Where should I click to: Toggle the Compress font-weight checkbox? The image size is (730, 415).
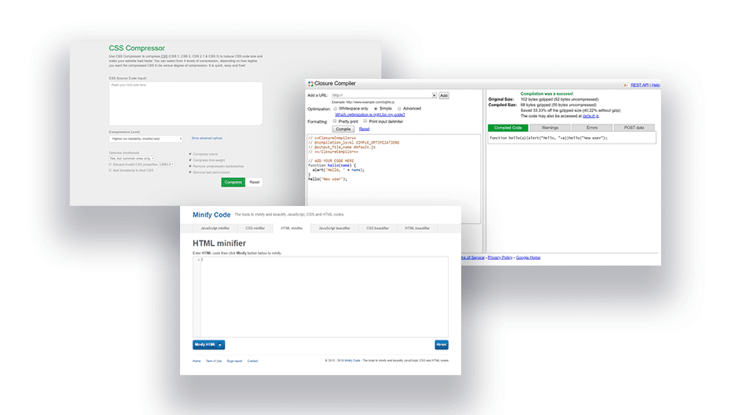tap(191, 159)
